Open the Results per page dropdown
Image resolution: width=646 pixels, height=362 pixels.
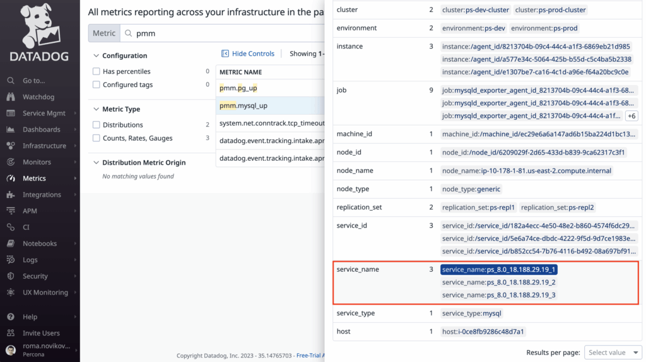tap(613, 353)
